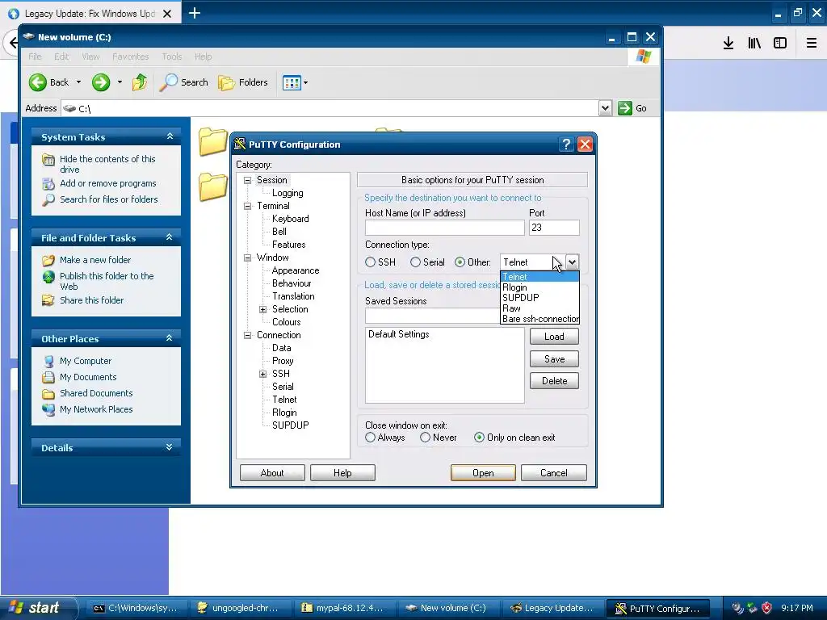Screen dimensions: 827x620
Task: Choose Telnet from protocol list
Action: pos(539,277)
